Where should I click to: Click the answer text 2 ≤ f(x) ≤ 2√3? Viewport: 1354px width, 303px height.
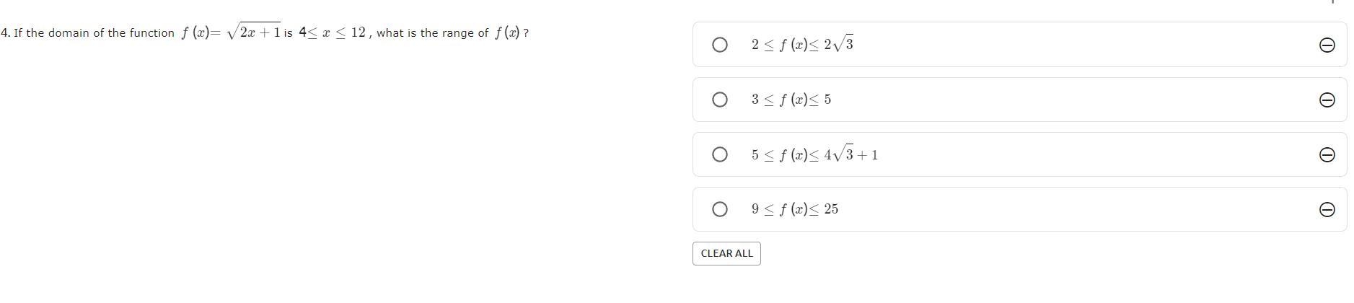tap(802, 45)
